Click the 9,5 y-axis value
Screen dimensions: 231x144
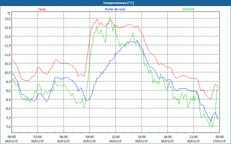click(x=9, y=82)
